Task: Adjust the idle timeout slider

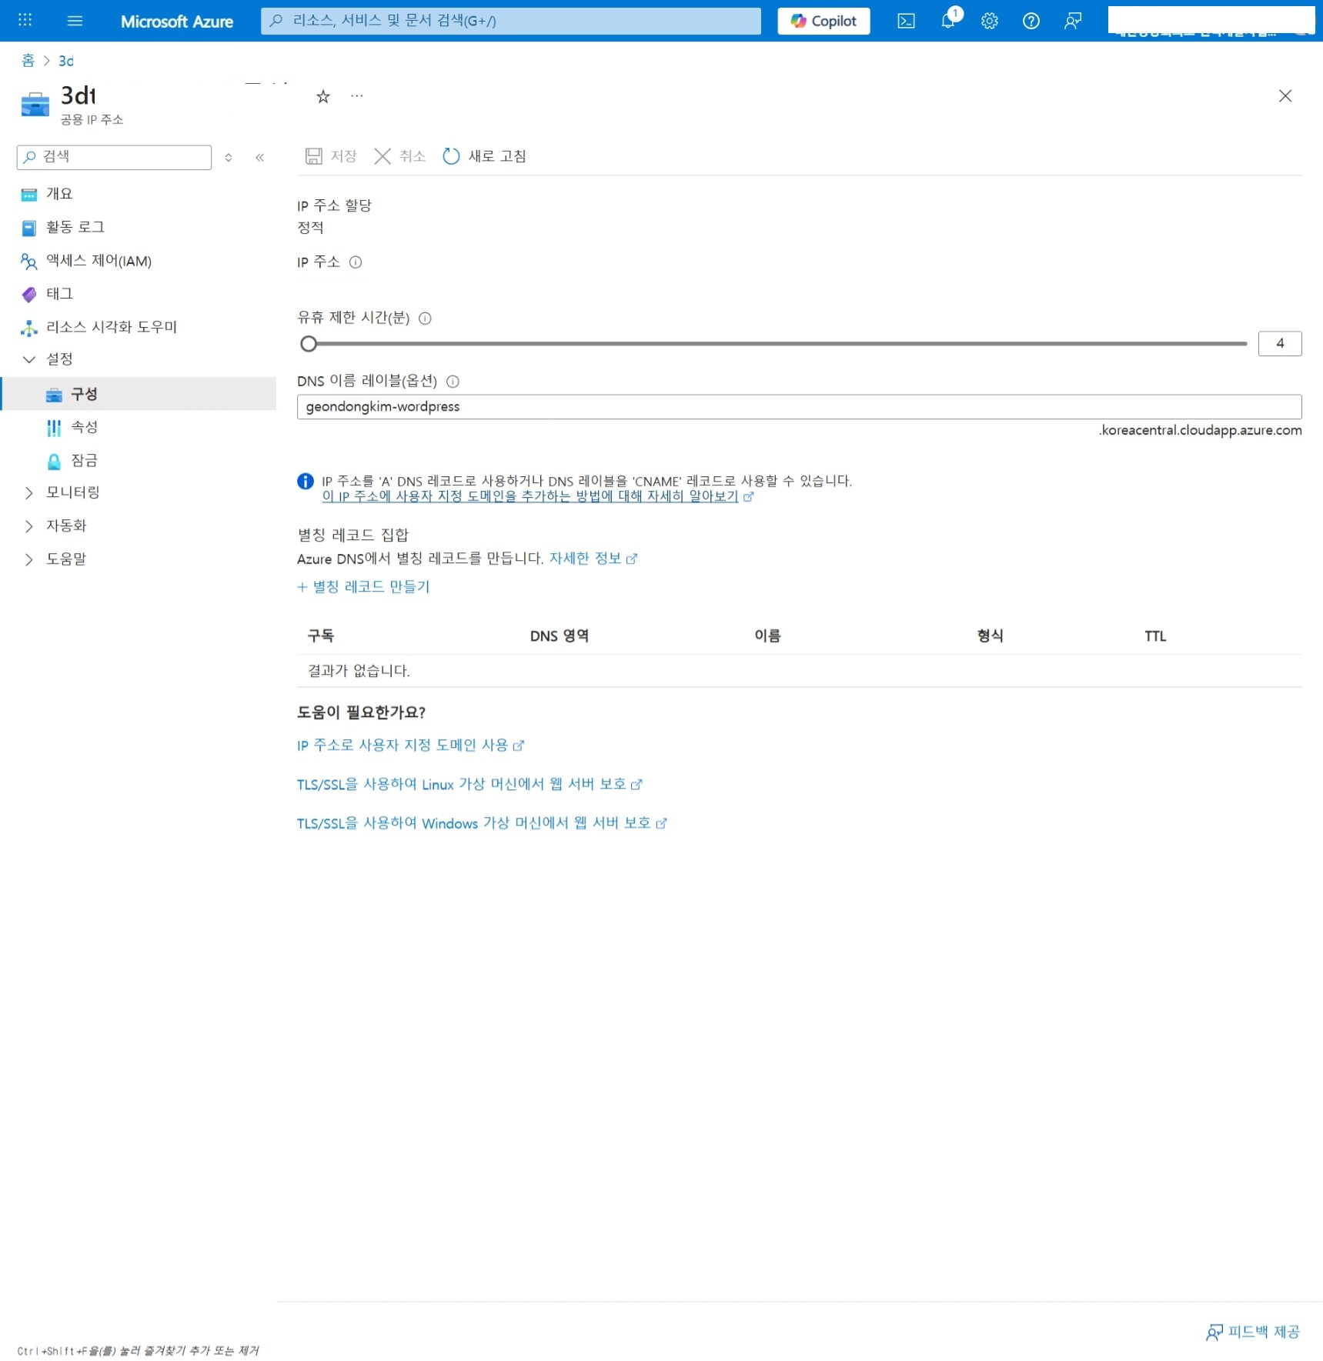Action: tap(309, 344)
